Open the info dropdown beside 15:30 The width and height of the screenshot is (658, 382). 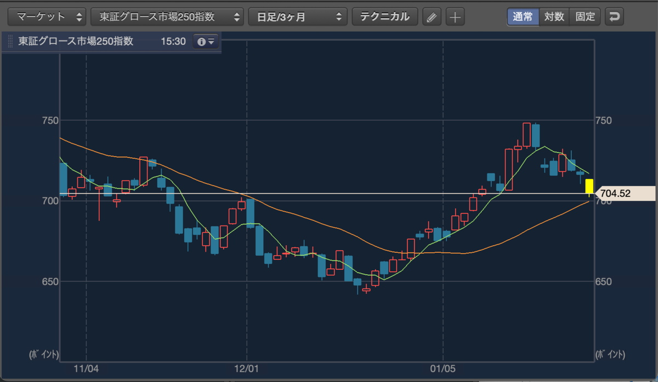point(206,42)
